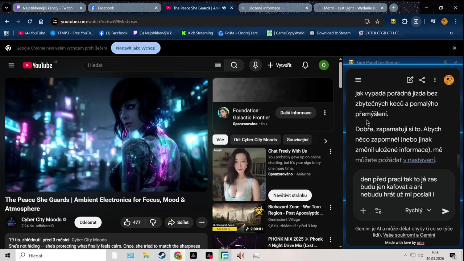Show more filter chips with right arrow
Image resolution: width=464 pixels, height=261 pixels.
point(325,141)
